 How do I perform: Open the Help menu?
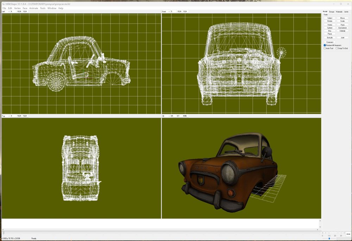(61, 8)
